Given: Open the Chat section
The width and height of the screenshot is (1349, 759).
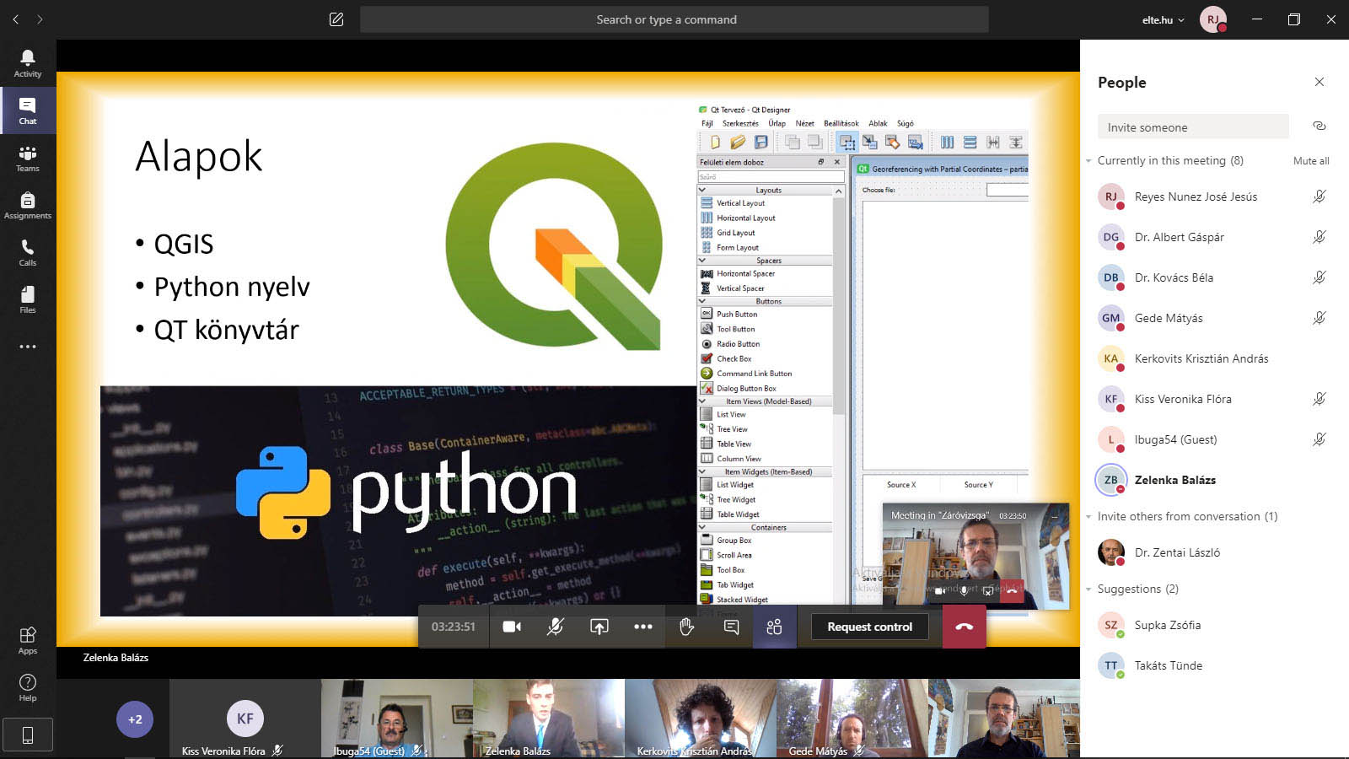Looking at the screenshot, I should 28,110.
